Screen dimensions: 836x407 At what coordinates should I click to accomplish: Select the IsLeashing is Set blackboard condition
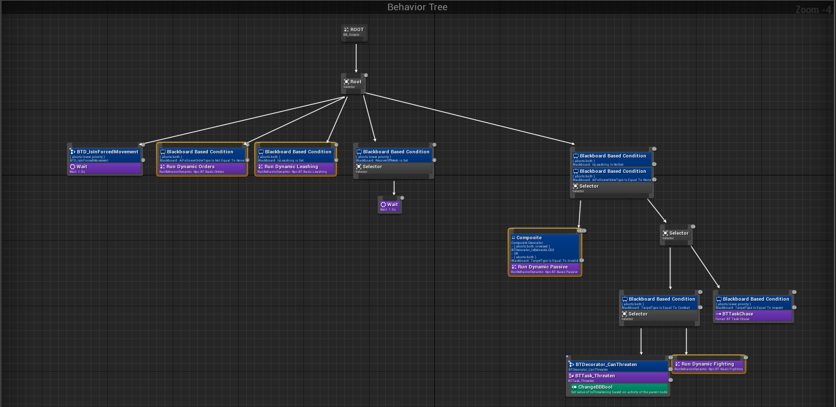tap(295, 155)
